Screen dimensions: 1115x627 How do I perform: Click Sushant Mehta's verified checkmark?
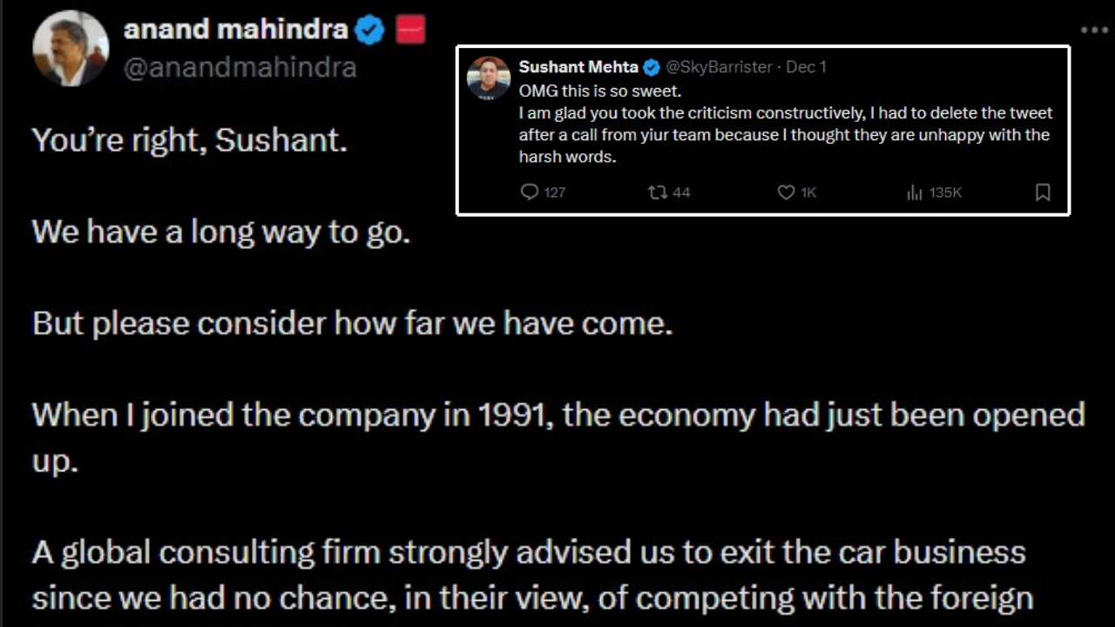pos(651,66)
